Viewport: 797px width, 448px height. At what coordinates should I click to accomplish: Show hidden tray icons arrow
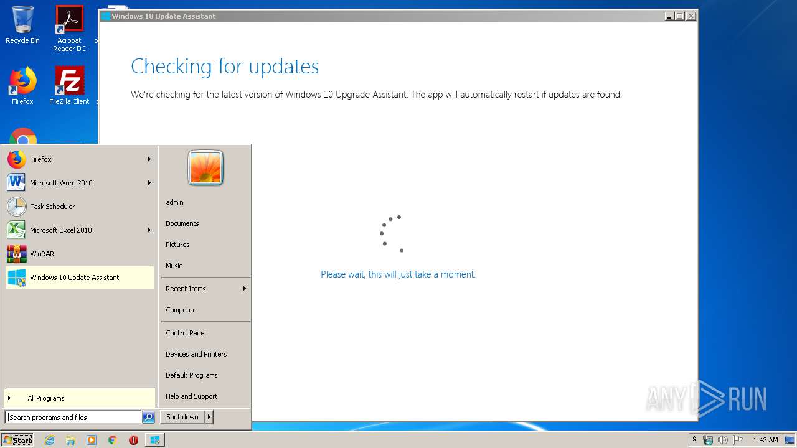[x=694, y=439]
